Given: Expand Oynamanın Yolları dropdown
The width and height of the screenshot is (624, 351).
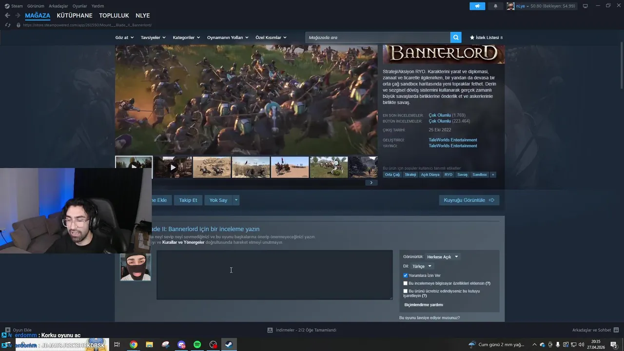Looking at the screenshot, I should pyautogui.click(x=228, y=38).
